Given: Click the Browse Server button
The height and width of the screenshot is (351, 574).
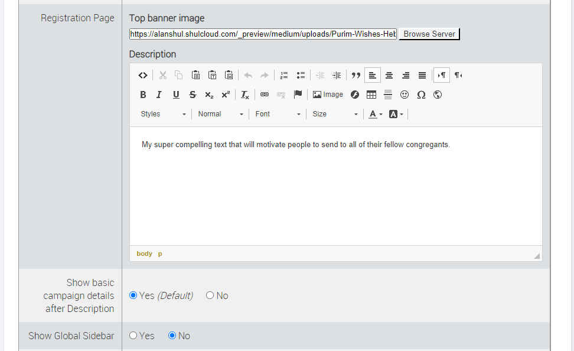Looking at the screenshot, I should (429, 34).
